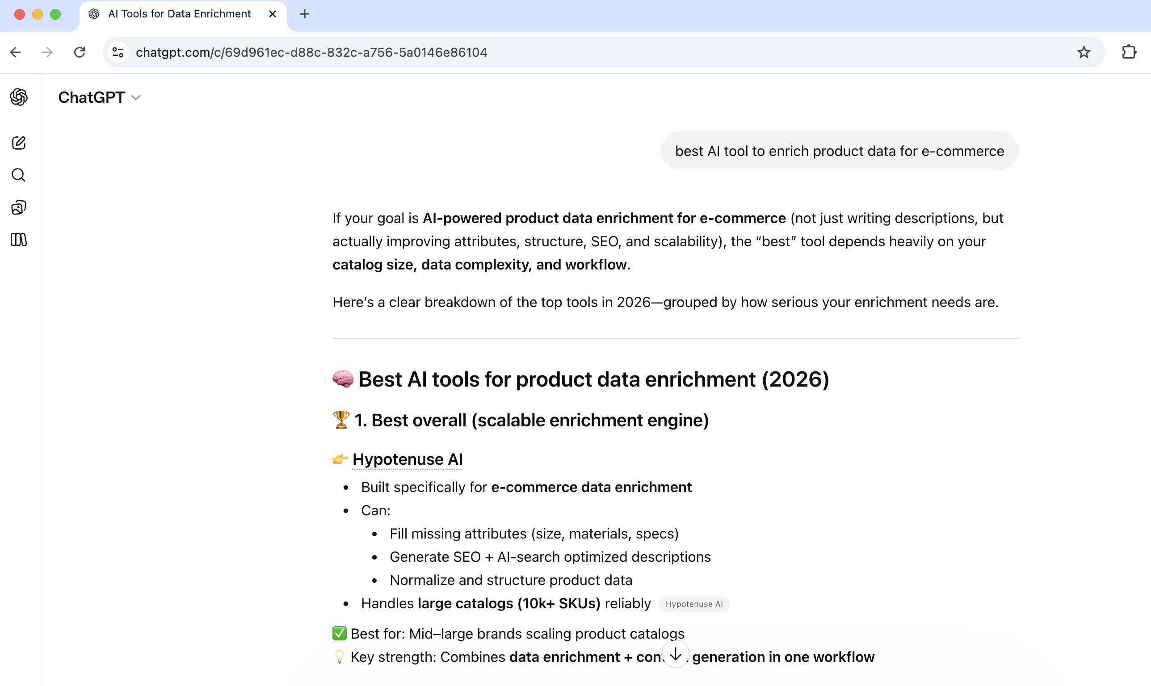Open the Hypotenuse AI underlined link
Image resolution: width=1151 pixels, height=686 pixels.
click(x=407, y=459)
